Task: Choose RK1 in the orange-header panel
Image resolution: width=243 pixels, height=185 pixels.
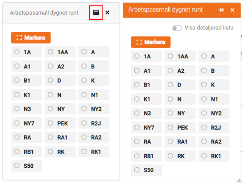Action: [204, 156]
